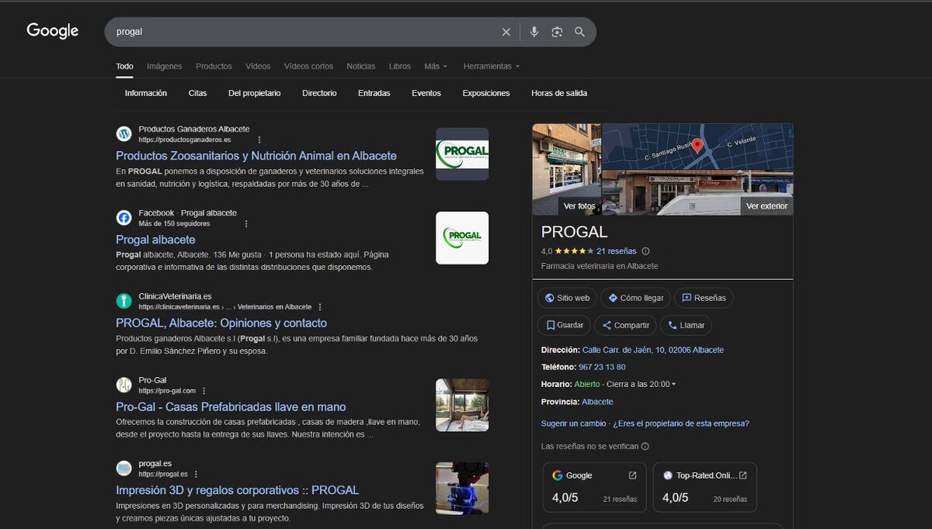Click into the search box containing progal
The width and height of the screenshot is (932, 529).
coord(303,32)
